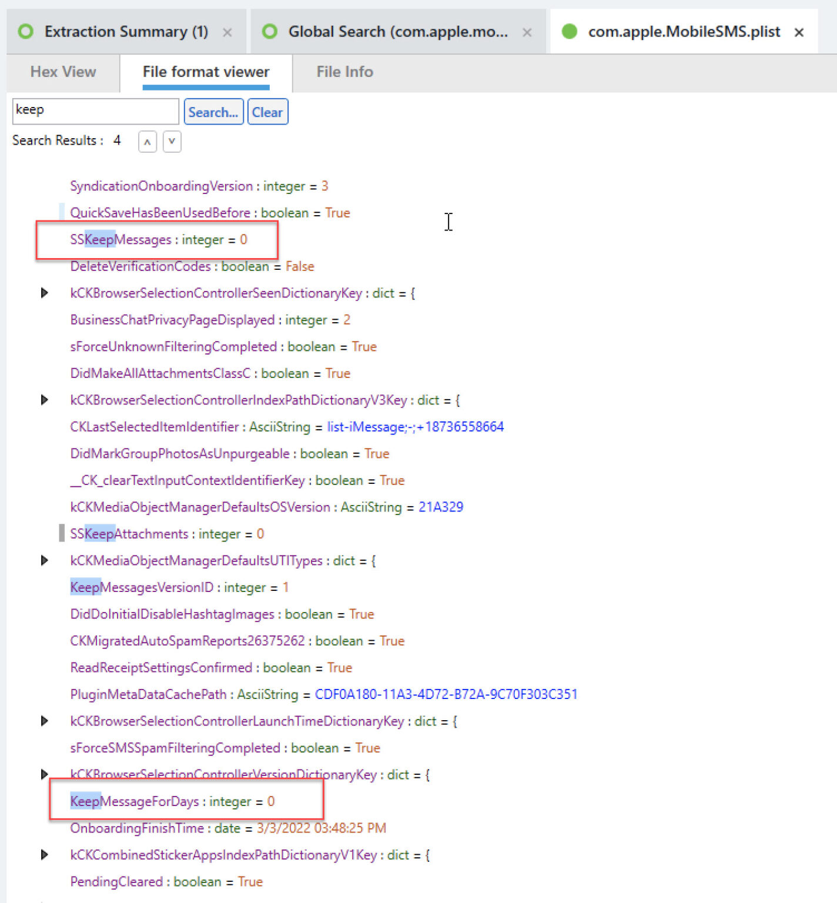Select the com.apple.MobileSMS.plist tab
837x903 pixels.
[x=684, y=32]
